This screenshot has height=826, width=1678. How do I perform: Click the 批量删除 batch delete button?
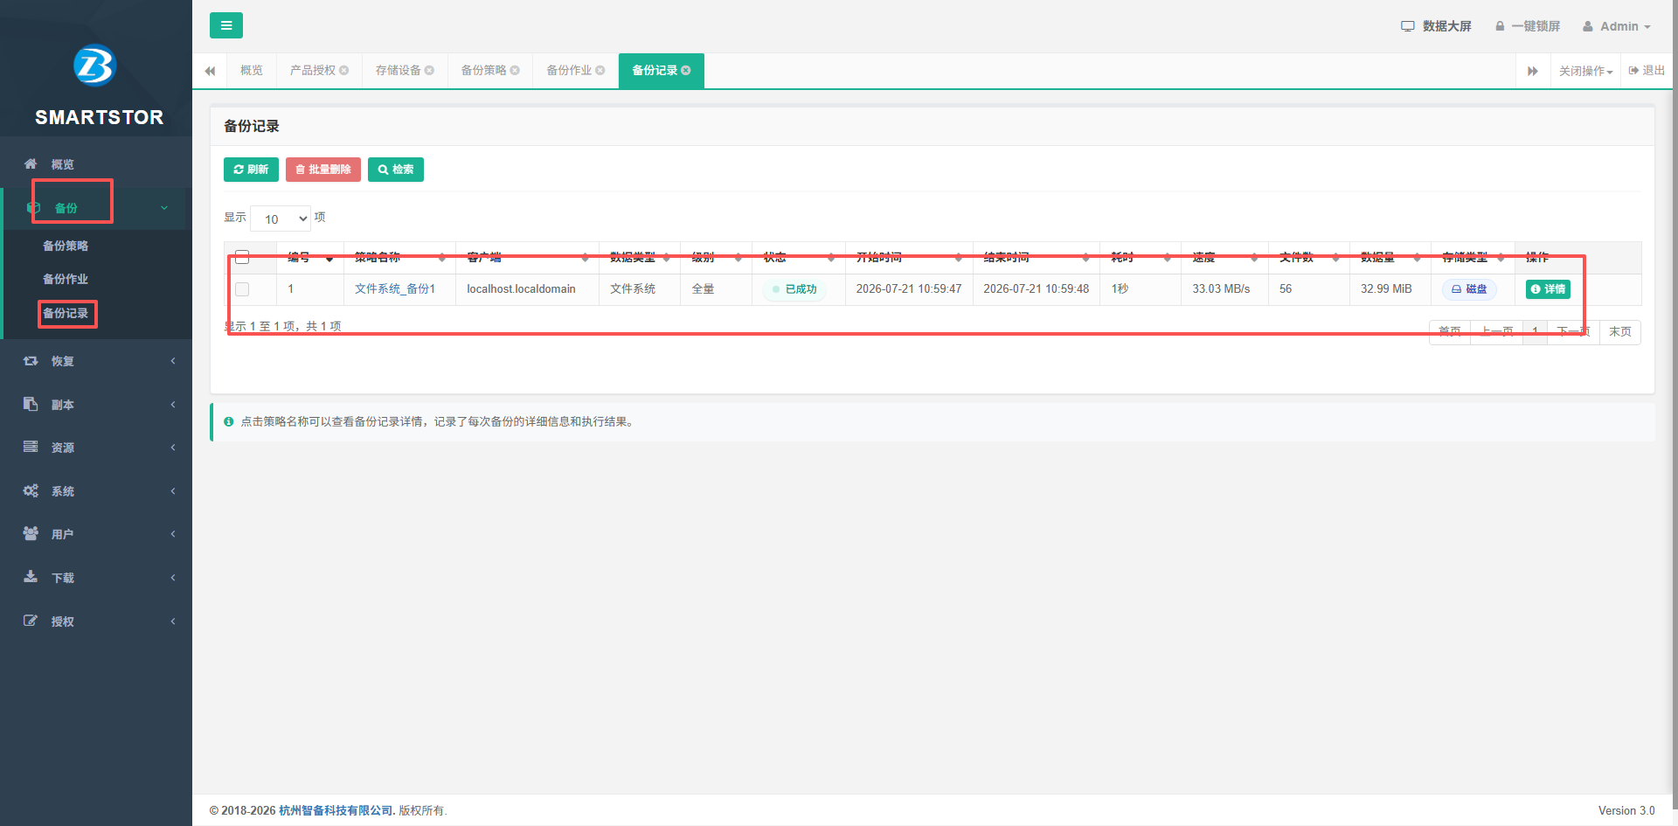click(323, 170)
